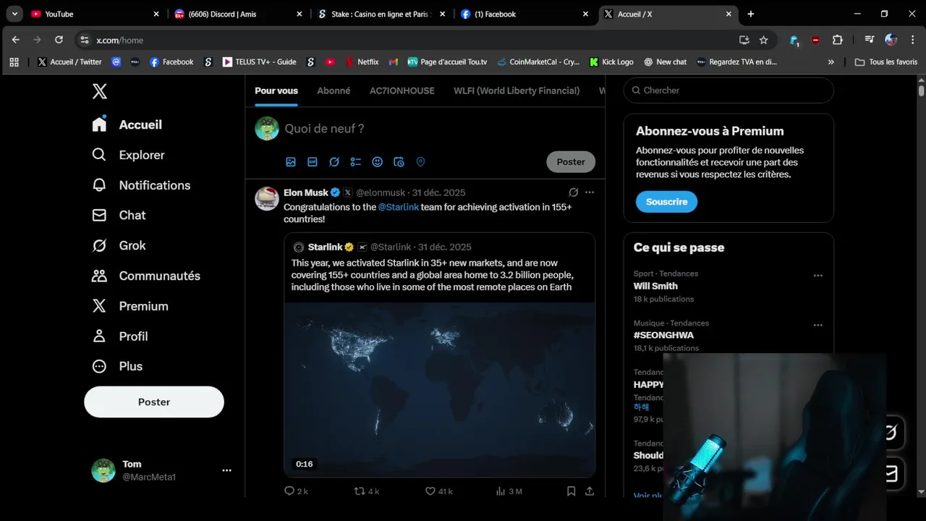926x521 pixels.
Task: Open Explorer from the sidebar
Action: click(x=128, y=155)
